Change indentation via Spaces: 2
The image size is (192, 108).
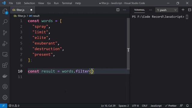pyautogui.click(x=124, y=106)
